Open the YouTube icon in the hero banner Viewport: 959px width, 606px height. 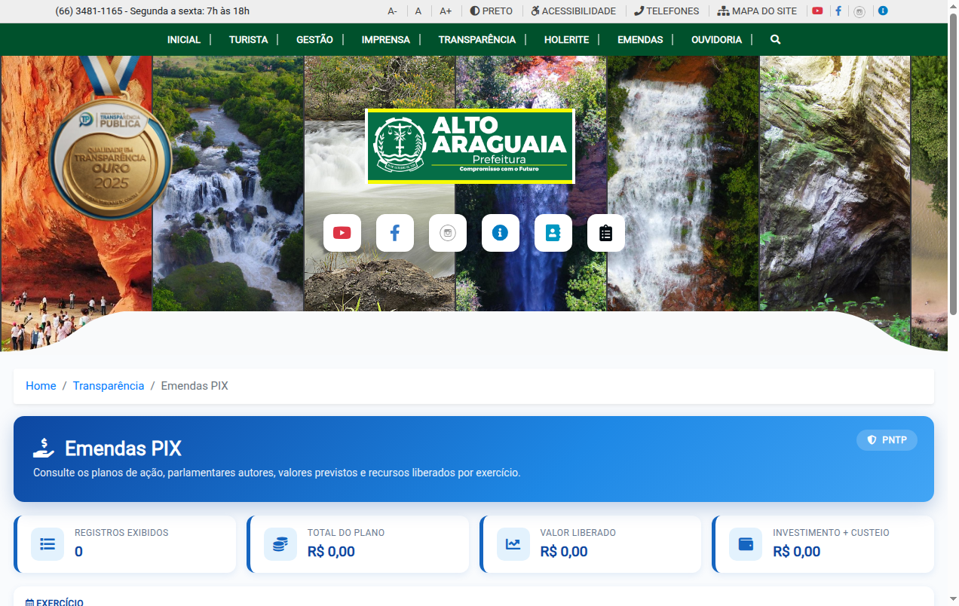(x=342, y=233)
